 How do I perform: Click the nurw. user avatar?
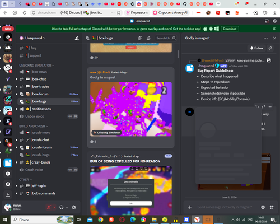point(8,207)
